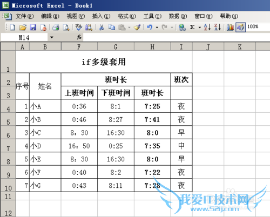This screenshot has height=217, width=270.
Task: Select the 下班时间 header cell
Action: click(116, 93)
